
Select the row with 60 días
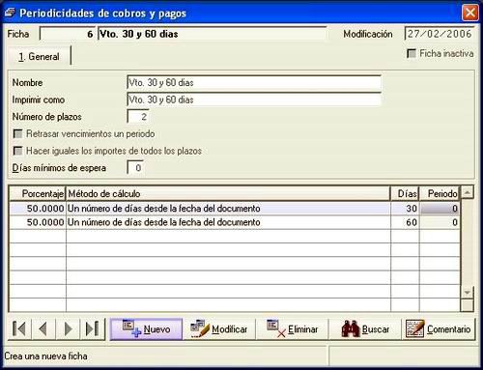235,222
